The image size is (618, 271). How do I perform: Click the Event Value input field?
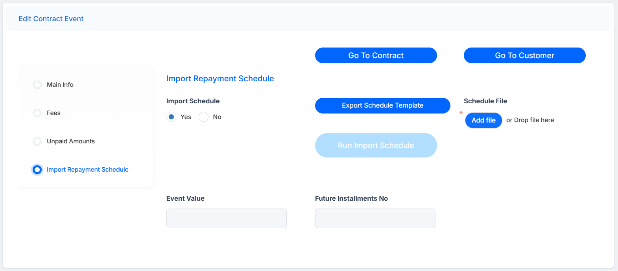pyautogui.click(x=227, y=218)
